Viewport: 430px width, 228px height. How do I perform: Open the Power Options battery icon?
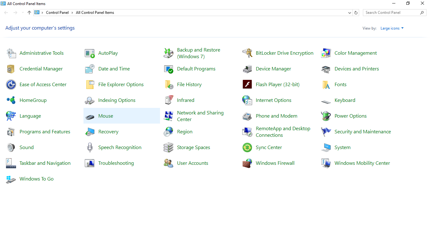point(326,116)
